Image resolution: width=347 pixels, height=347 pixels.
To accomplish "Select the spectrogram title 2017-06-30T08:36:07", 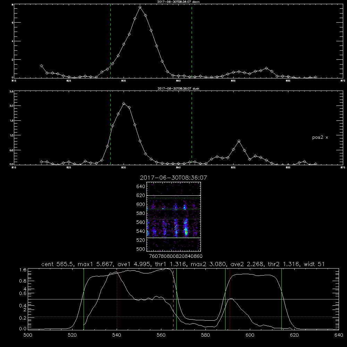I will click(173, 178).
